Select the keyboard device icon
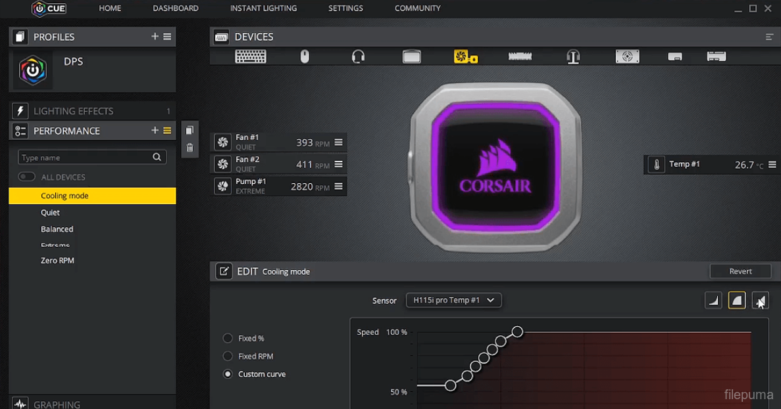Screen dimensions: 781x409 251,57
